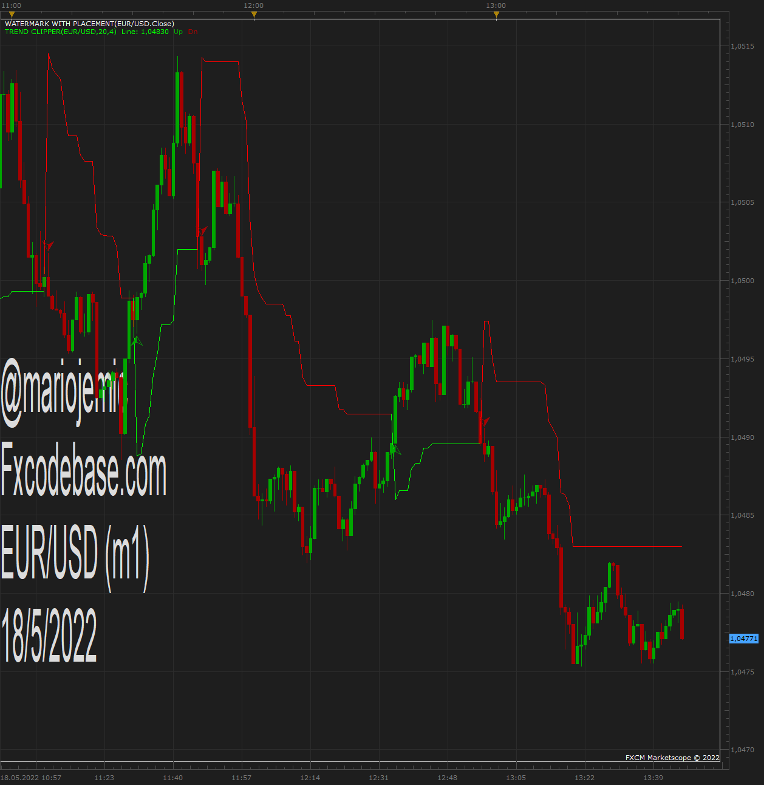The height and width of the screenshot is (785, 764).
Task: Click the 1,0515 price axis label
Action: [742, 46]
